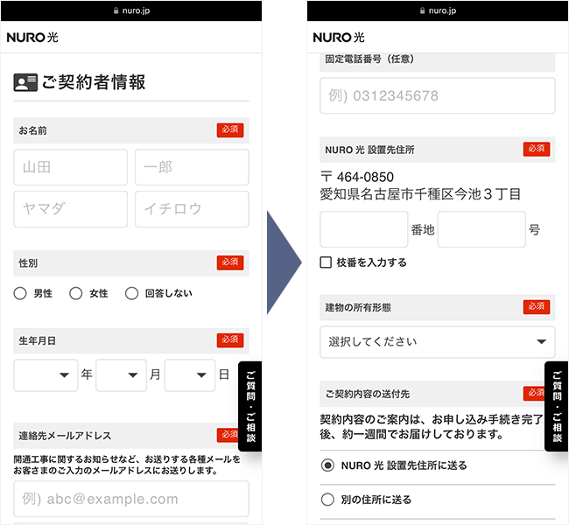Click the contract holder ID card icon
This screenshot has width=569, height=525.
[x=25, y=82]
